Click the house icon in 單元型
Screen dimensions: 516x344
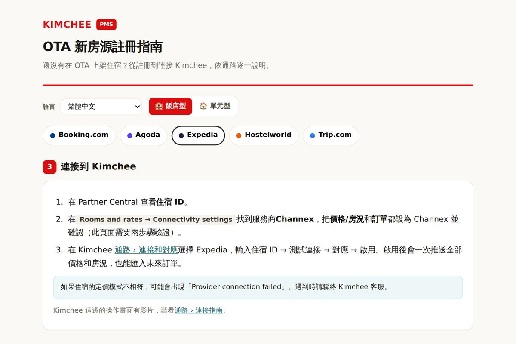point(203,106)
